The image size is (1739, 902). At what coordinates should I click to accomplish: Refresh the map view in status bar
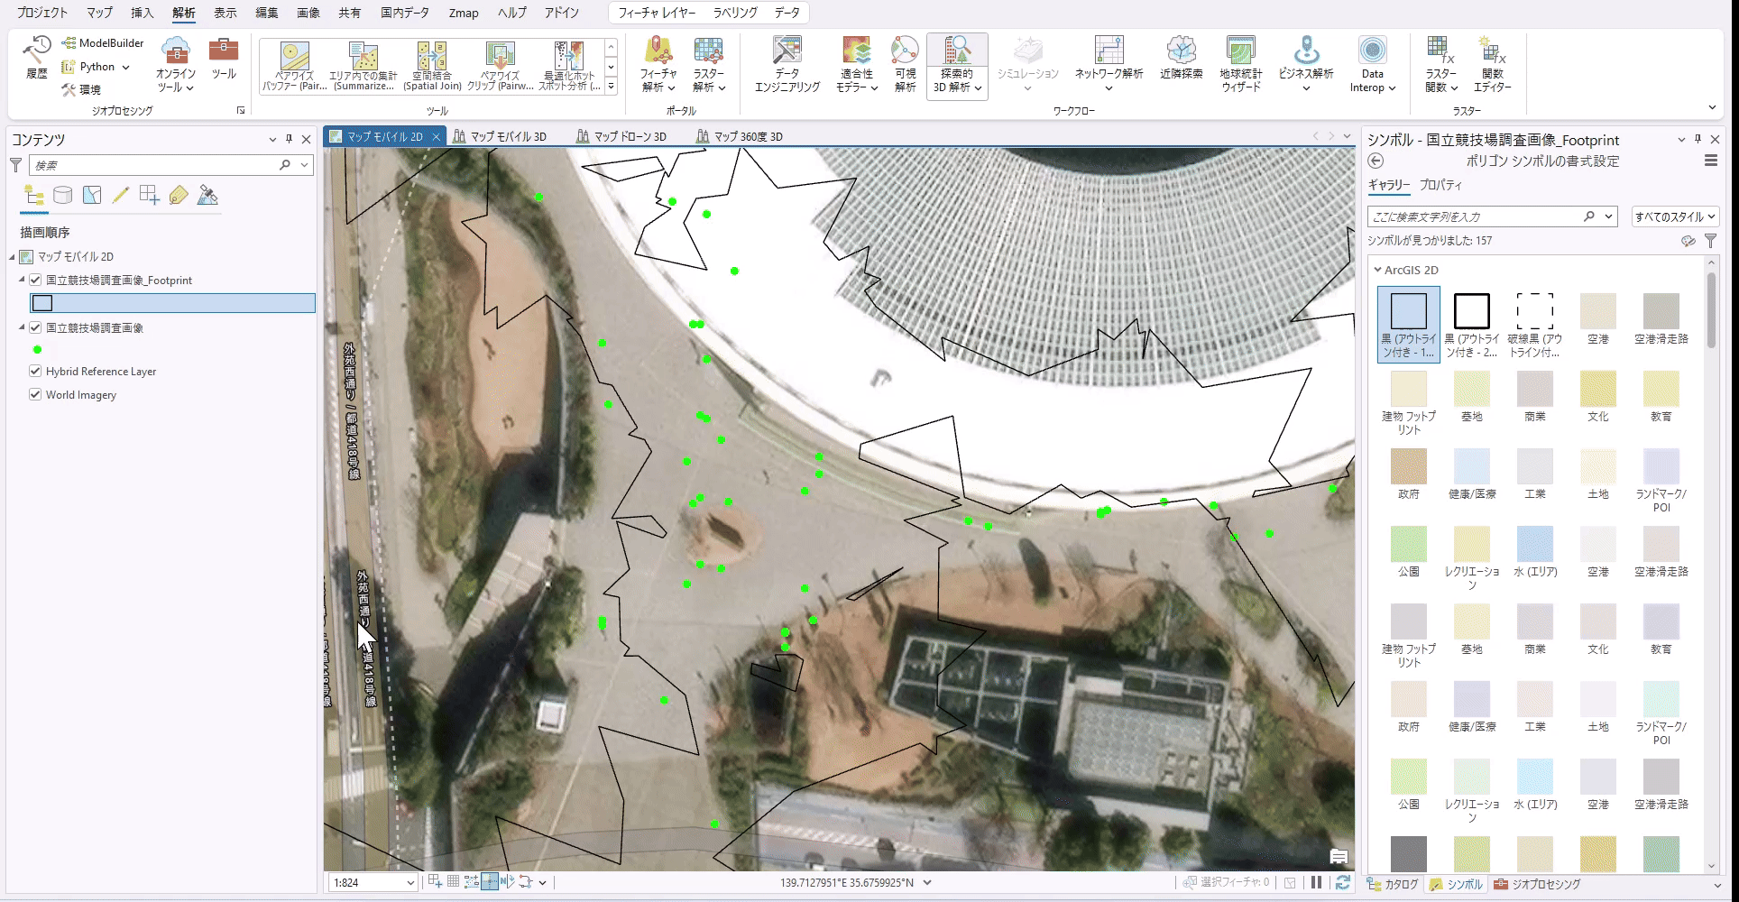click(x=1342, y=882)
